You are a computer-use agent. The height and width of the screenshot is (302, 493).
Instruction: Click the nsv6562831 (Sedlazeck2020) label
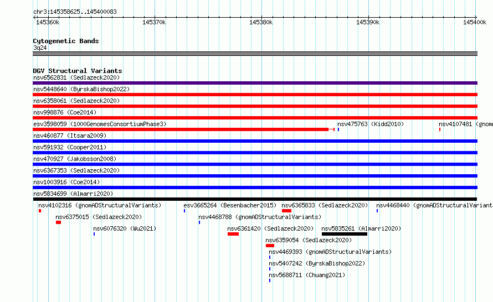(x=76, y=77)
